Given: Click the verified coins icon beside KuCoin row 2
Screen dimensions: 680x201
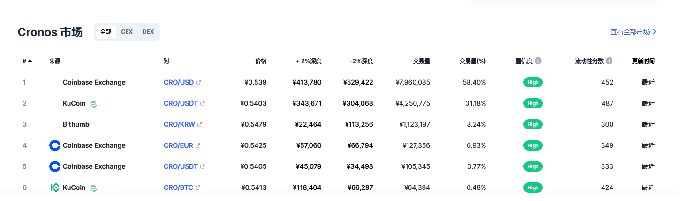Looking at the screenshot, I should click(x=93, y=104).
